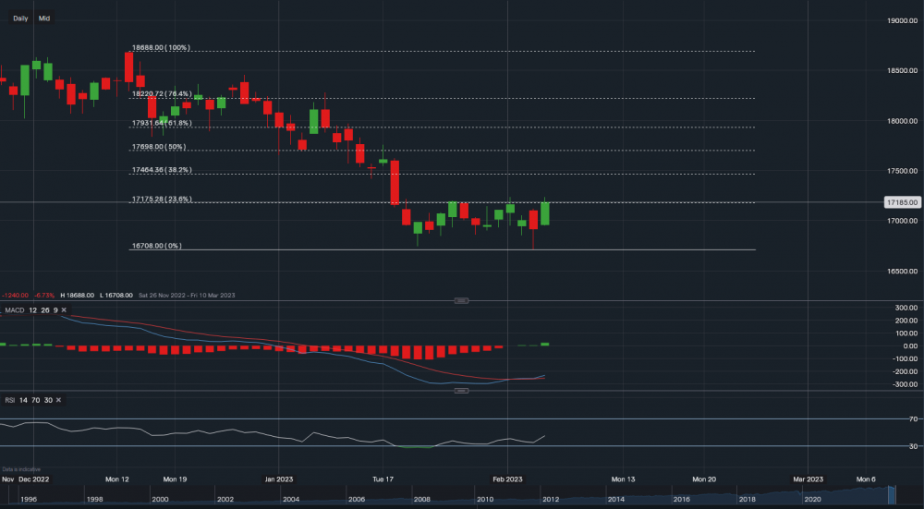Select the 17698.00 (50%) Fibonacci level label
Viewport: 924px width, 509px height.
tap(159, 147)
